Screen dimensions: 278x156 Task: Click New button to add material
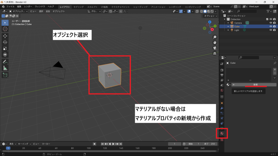(254, 85)
